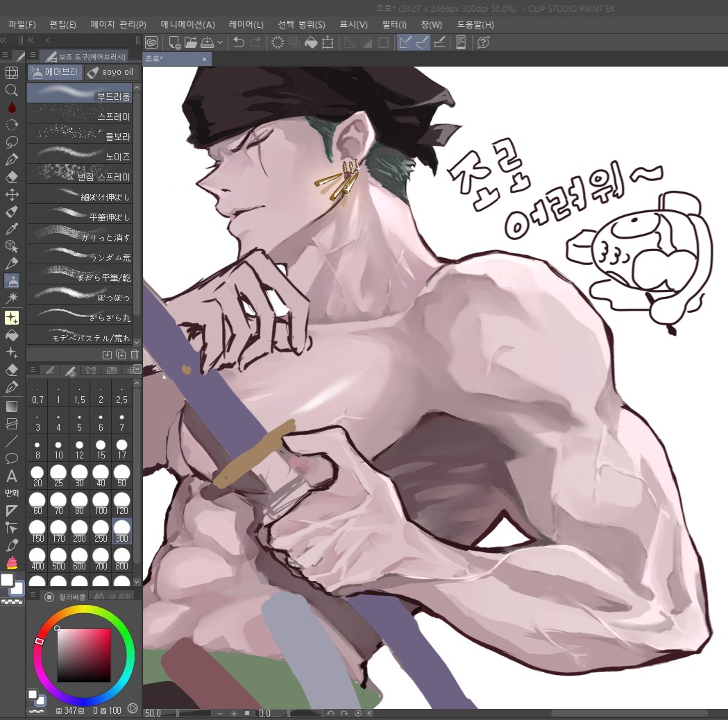Select the Zoom magnifier tool

(x=12, y=90)
